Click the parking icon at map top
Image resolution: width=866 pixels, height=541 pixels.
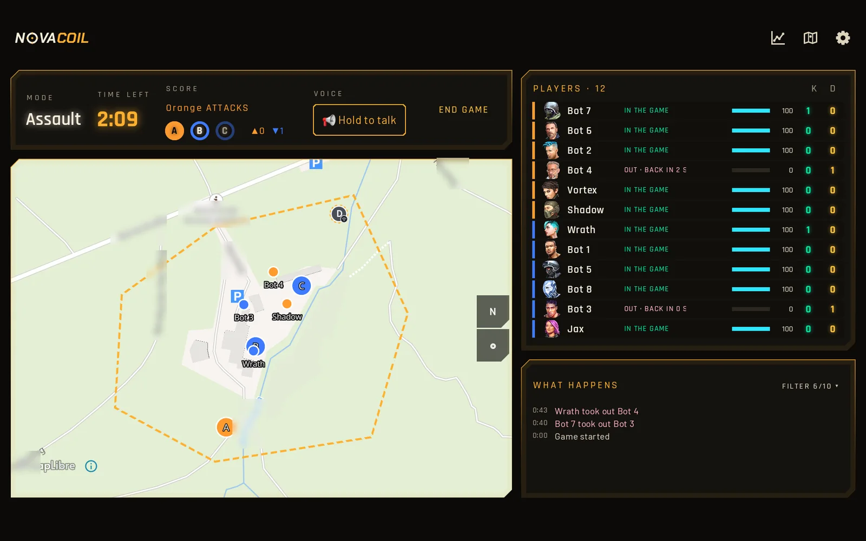pos(316,163)
